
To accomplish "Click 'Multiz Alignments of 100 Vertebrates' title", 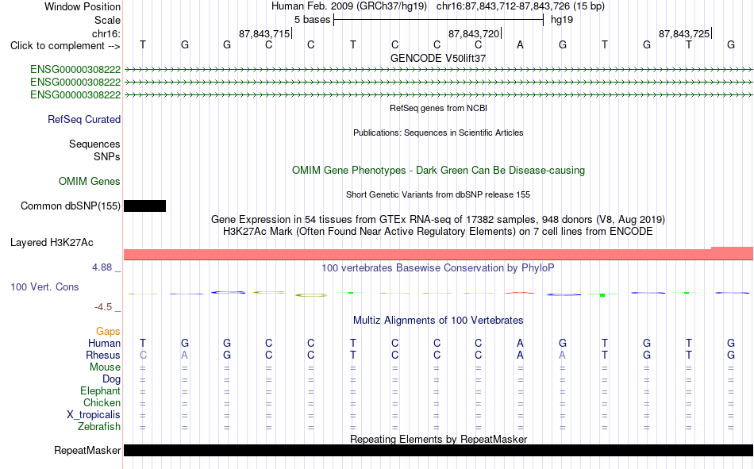I will (438, 321).
